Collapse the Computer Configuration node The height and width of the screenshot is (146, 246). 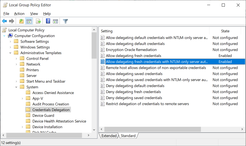(x=4, y=36)
